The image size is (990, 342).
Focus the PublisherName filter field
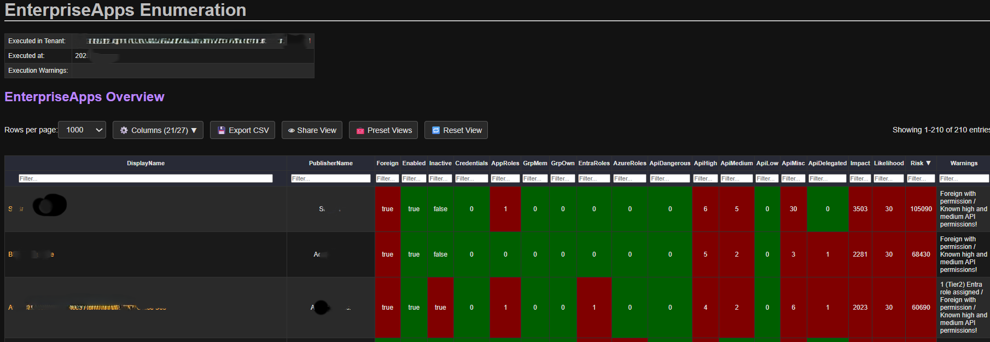click(330, 178)
